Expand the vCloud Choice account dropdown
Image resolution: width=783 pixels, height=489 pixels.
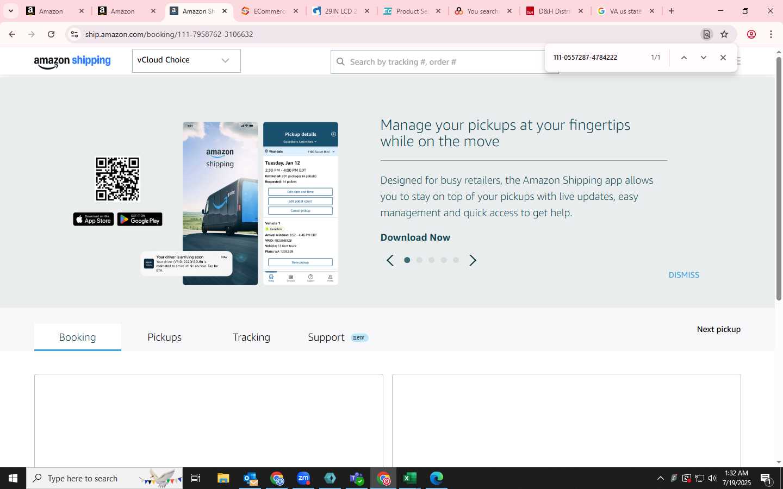click(x=186, y=60)
